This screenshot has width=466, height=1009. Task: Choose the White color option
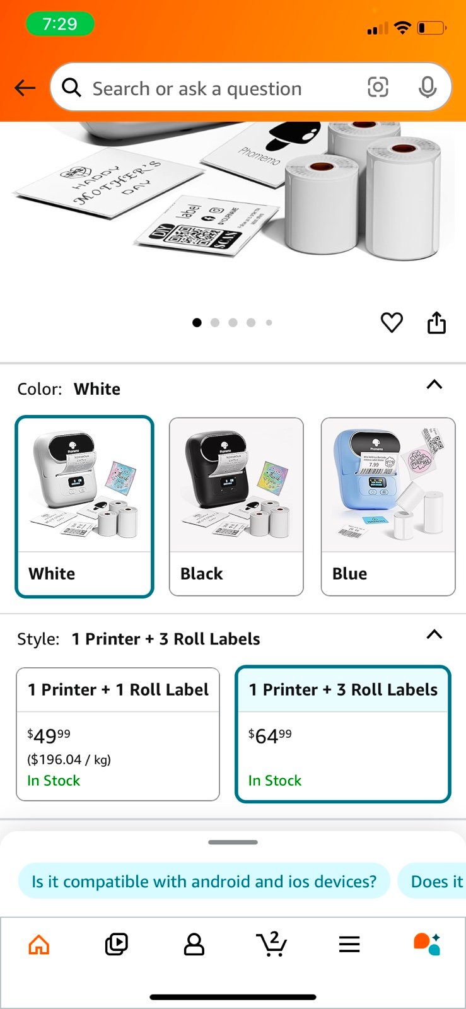84,506
